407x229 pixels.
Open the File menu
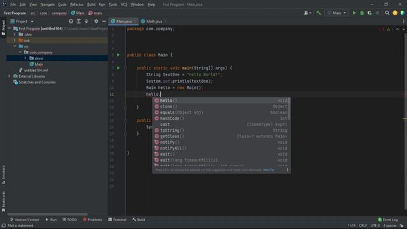13,4
